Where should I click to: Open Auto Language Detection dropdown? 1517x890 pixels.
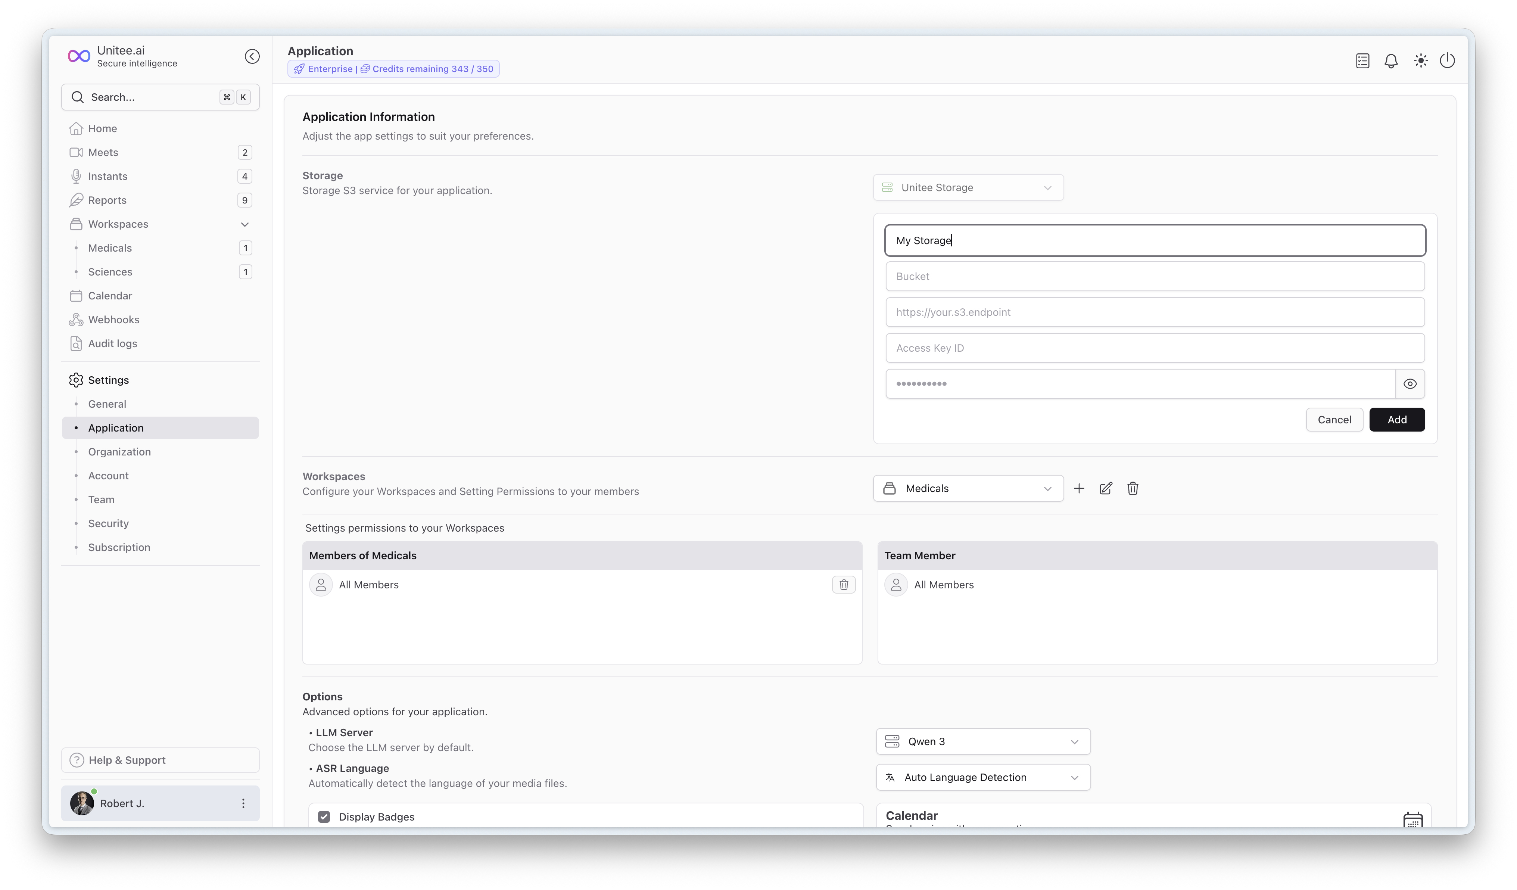[x=983, y=777]
